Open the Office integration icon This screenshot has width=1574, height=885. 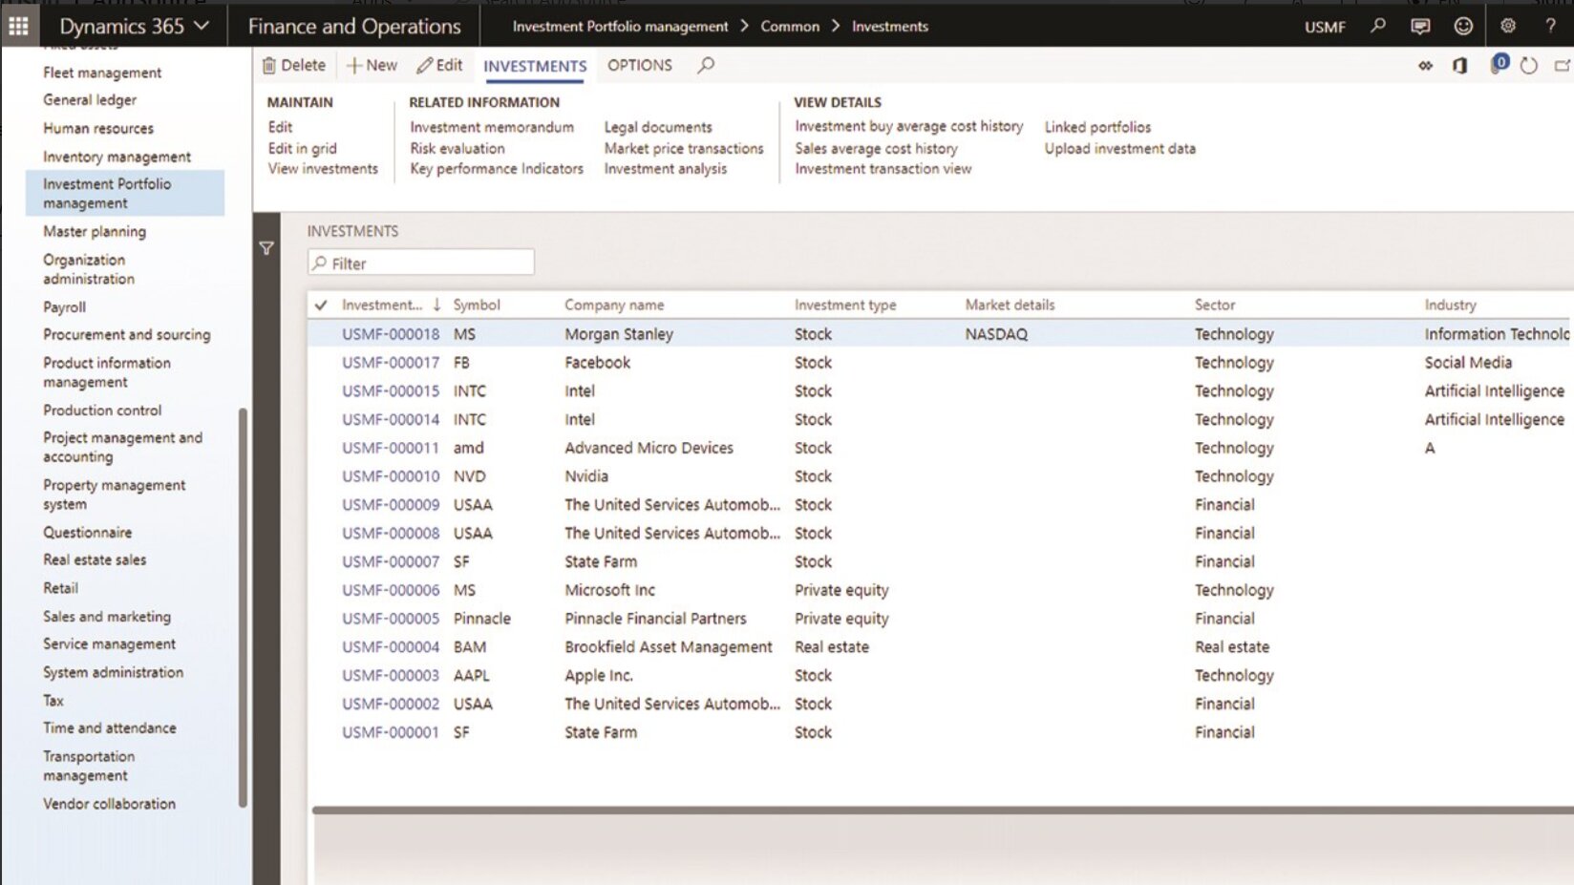pos(1459,66)
